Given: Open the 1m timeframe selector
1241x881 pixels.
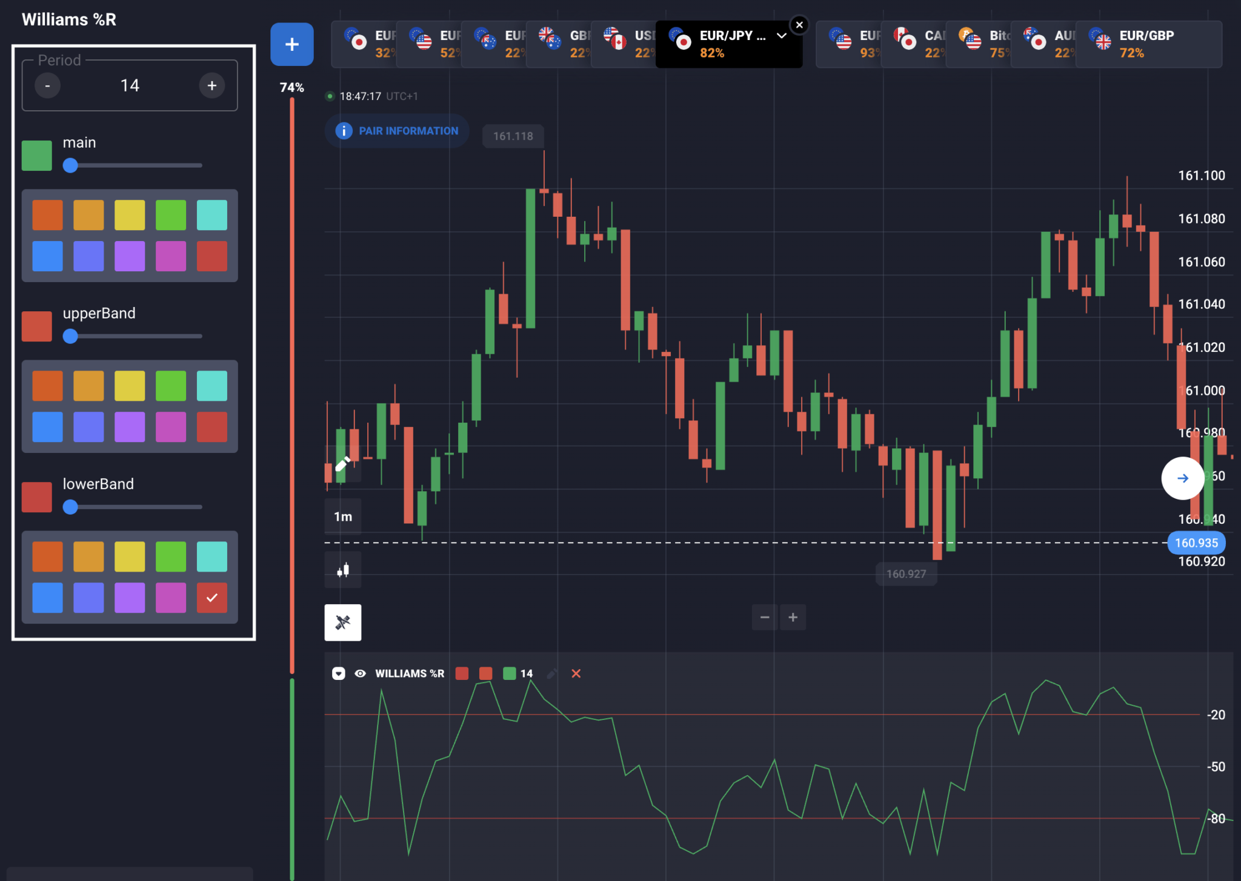Looking at the screenshot, I should 343,516.
